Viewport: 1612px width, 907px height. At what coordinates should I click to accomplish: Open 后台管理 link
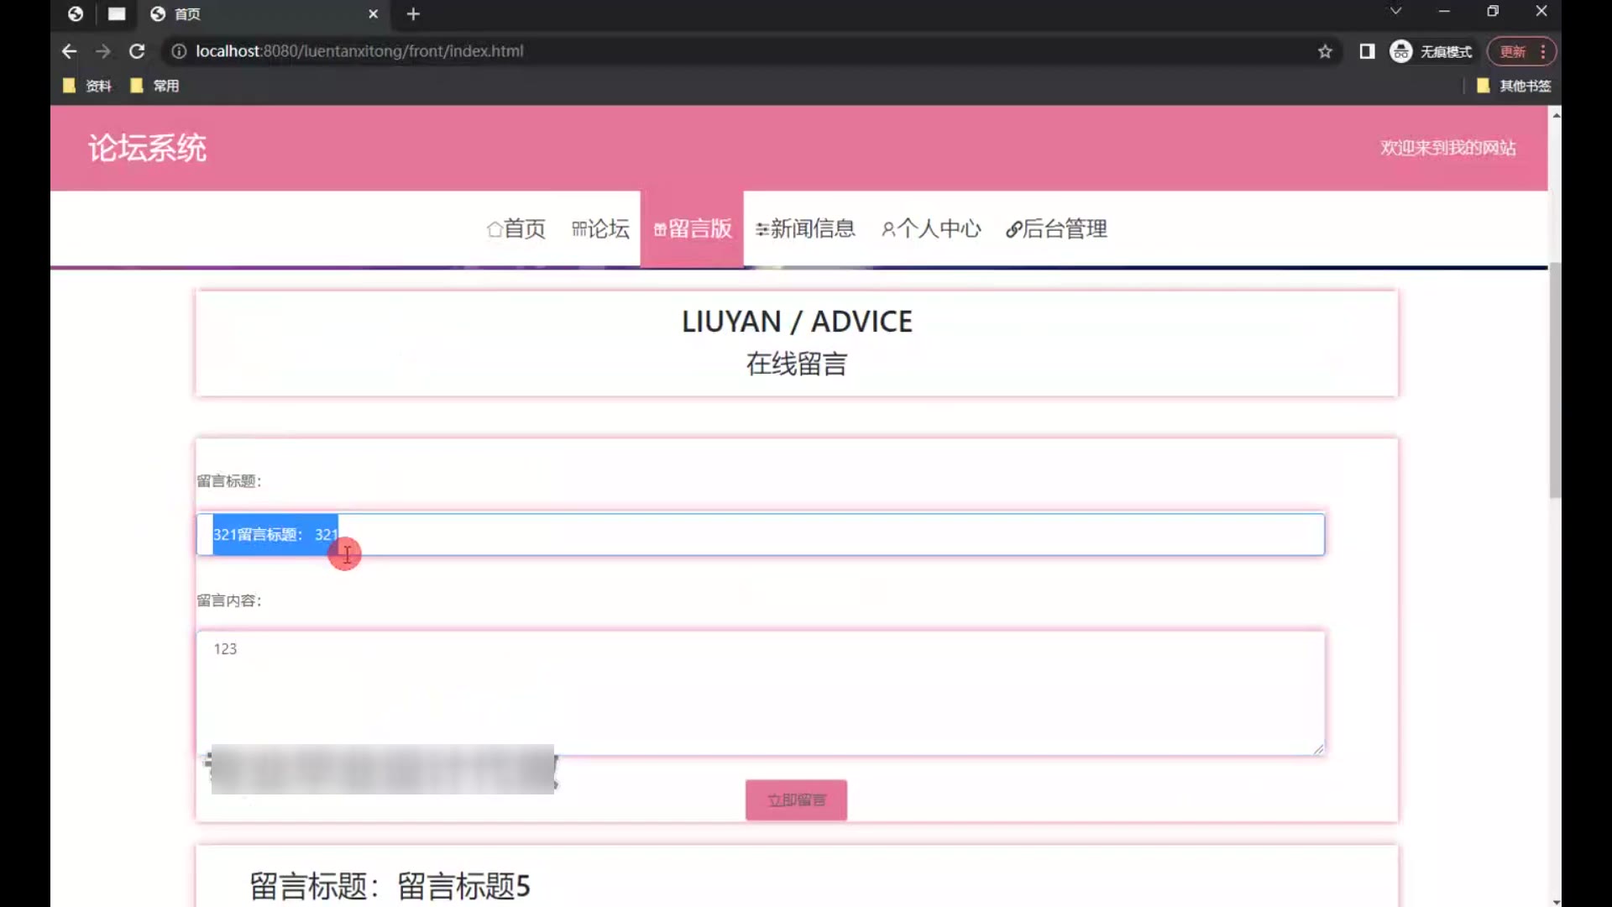(1056, 228)
